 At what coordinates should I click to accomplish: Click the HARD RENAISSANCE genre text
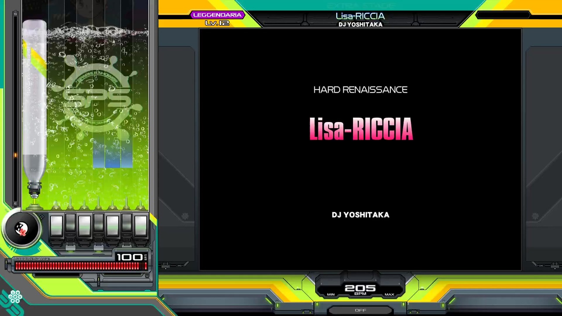pyautogui.click(x=360, y=90)
